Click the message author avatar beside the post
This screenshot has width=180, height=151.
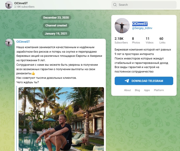point(9,43)
